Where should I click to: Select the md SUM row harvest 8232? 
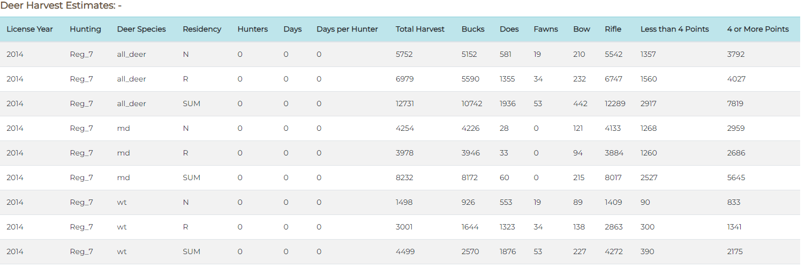click(x=404, y=177)
